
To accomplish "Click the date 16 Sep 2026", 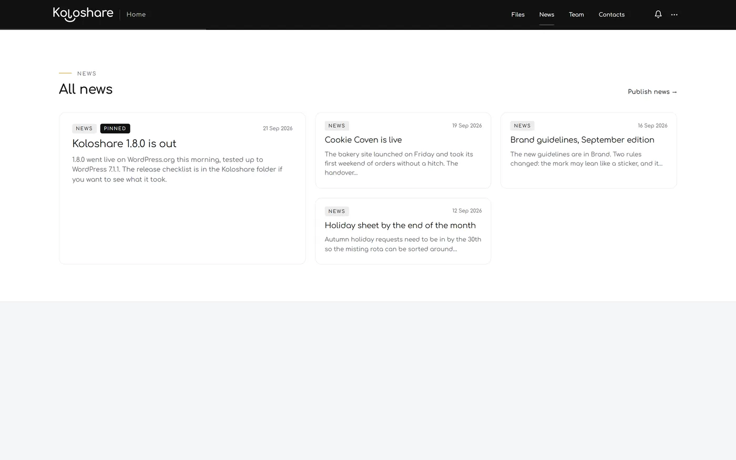I will pyautogui.click(x=652, y=126).
